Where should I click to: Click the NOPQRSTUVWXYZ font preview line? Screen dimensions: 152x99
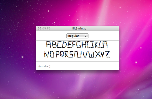(77, 54)
